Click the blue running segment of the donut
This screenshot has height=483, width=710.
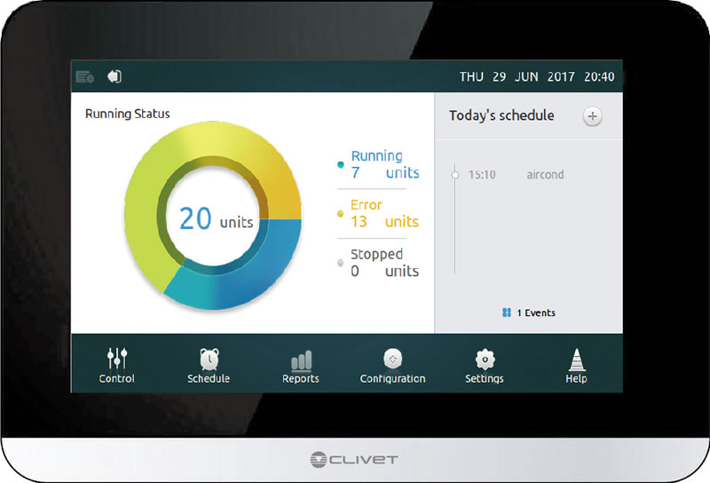coord(254,272)
